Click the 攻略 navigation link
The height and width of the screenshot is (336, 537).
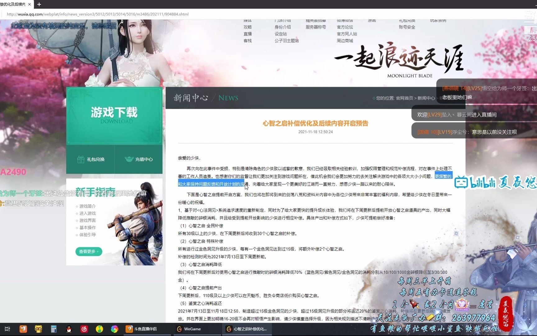(x=248, y=27)
